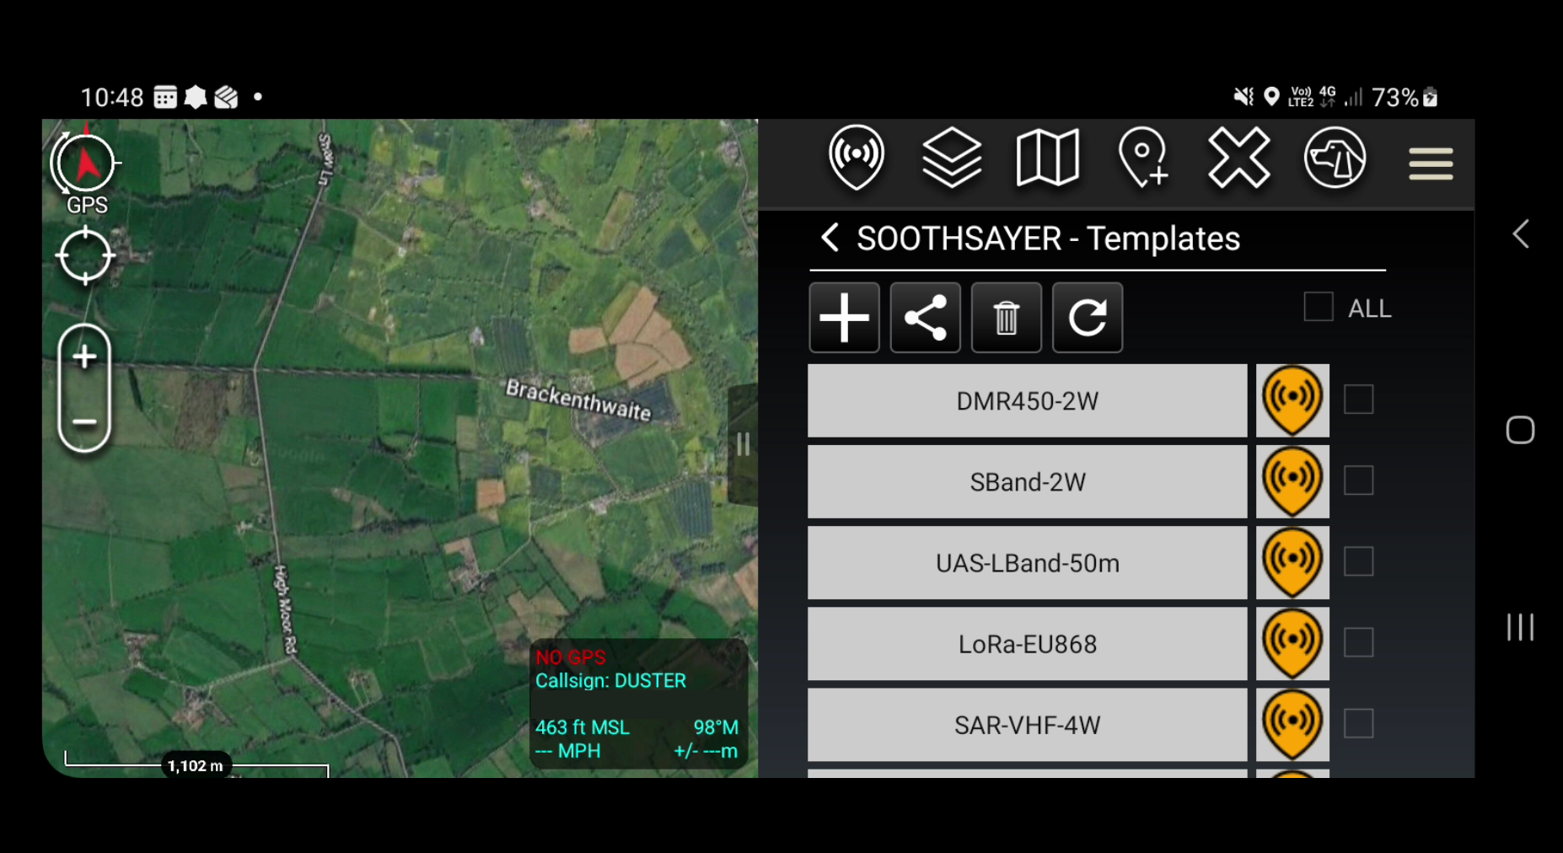Open the map layers stack icon

[952, 158]
